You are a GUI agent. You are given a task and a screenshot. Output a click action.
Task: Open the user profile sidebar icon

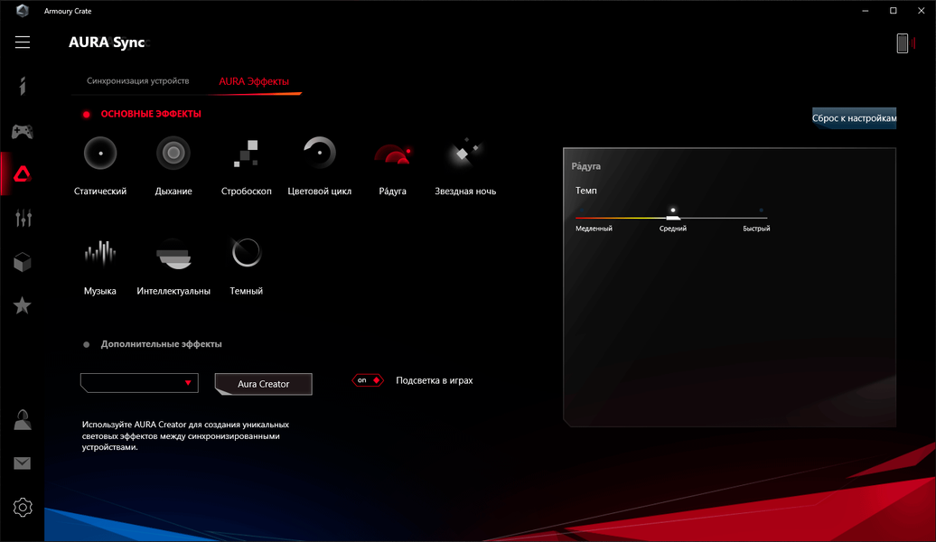[x=23, y=420]
